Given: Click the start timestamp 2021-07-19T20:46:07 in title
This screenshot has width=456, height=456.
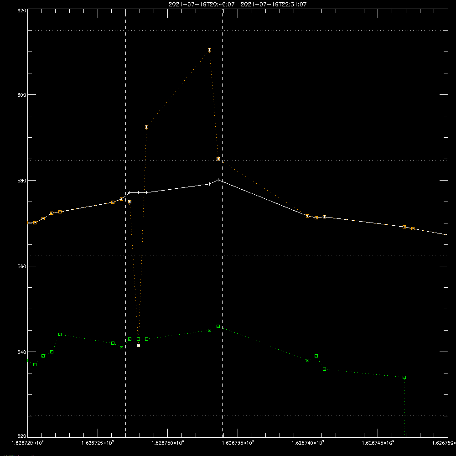Looking at the screenshot, I should (201, 5).
